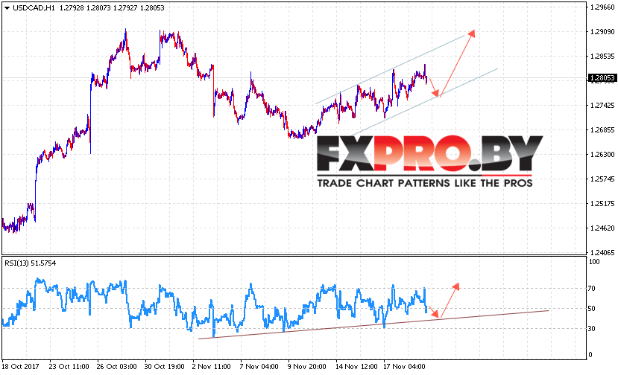
Task: Select the 14 Nov 12:00 time label
Action: pyautogui.click(x=356, y=366)
